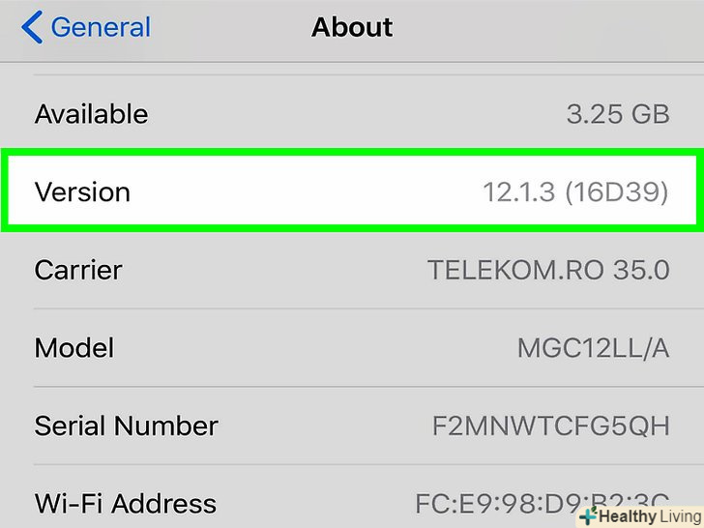
Task: Click the green highlight border around Version
Action: (x=352, y=153)
